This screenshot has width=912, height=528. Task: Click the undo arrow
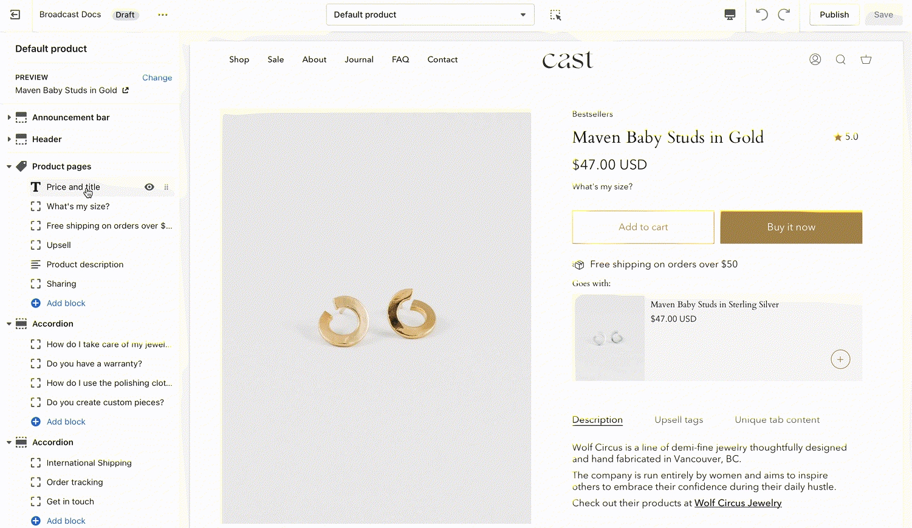762,15
